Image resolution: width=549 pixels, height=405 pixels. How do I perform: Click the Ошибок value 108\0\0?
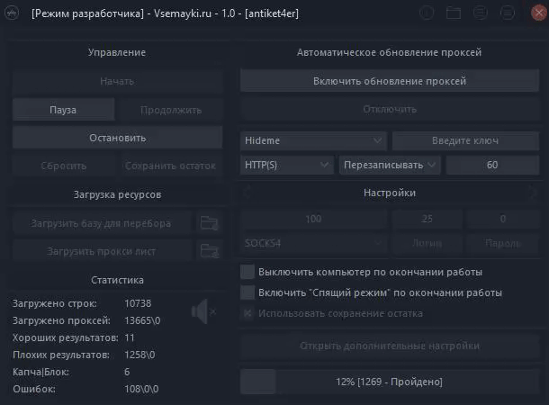click(x=142, y=389)
